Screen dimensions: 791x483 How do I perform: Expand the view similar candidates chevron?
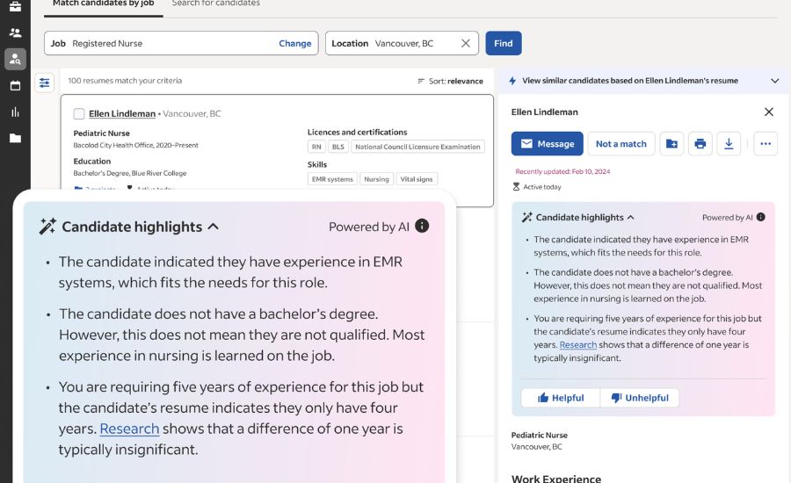point(775,81)
